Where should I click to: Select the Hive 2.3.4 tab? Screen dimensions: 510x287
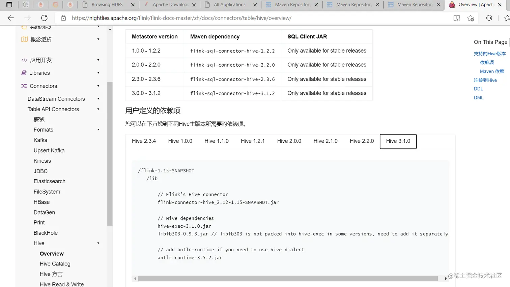tap(144, 141)
